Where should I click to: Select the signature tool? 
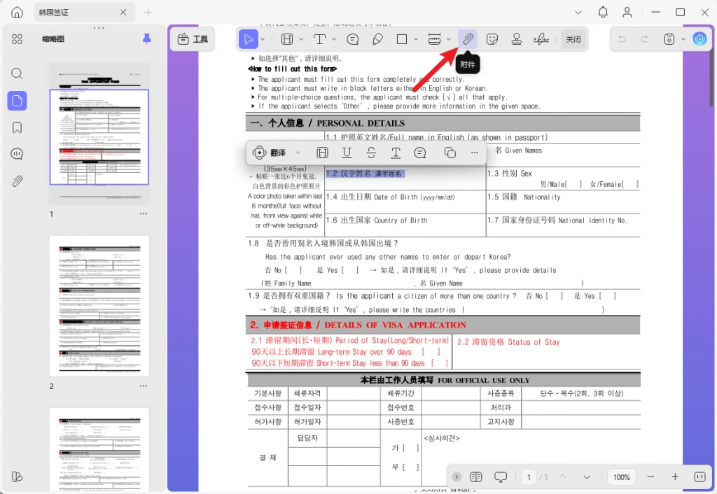tap(541, 39)
